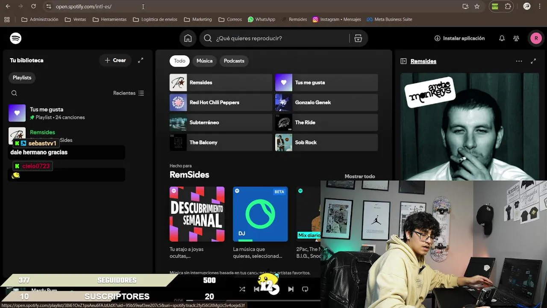This screenshot has height=308, width=547.
Task: Open Herramientas bookmarks folder
Action: pos(109,19)
